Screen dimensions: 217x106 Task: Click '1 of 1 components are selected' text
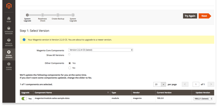(x=36, y=84)
